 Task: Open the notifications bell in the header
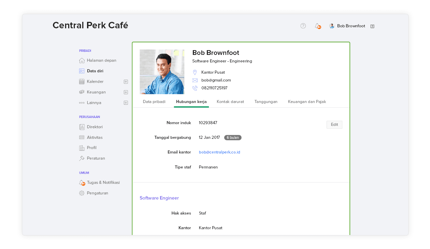[x=317, y=26]
